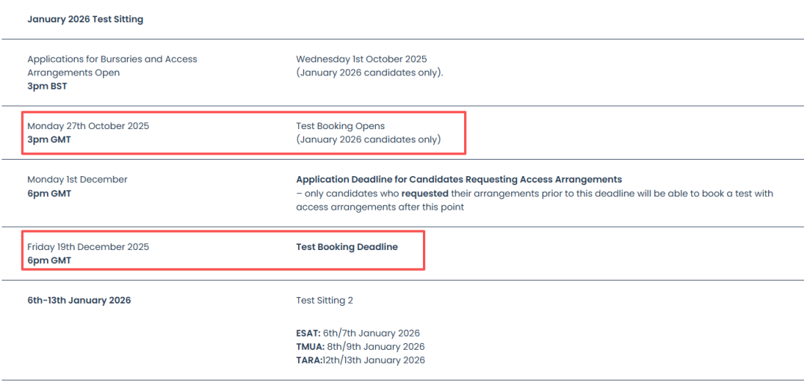Click the TMUA 8th/9th January line
This screenshot has width=807, height=385.
(x=360, y=347)
